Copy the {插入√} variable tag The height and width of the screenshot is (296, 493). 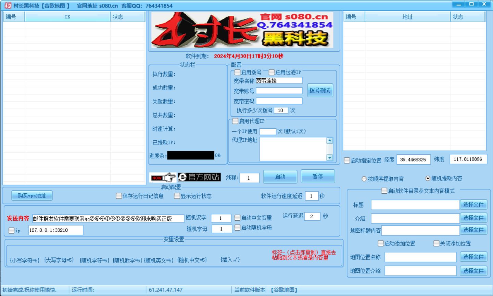coord(230,260)
